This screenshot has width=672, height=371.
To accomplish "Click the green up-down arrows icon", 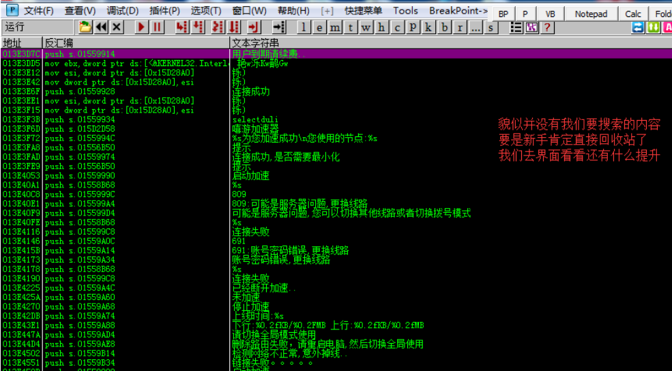I will point(653,27).
